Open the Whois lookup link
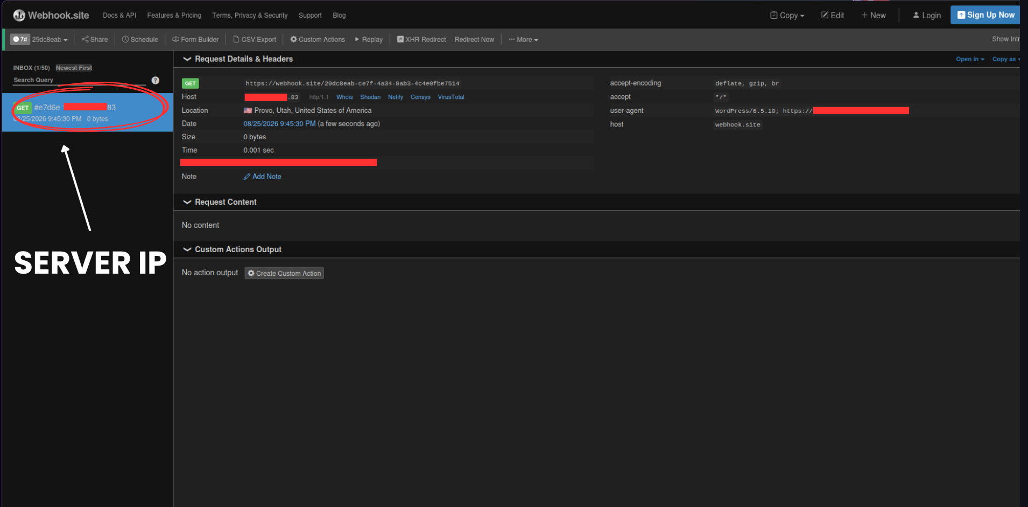The image size is (1028, 507). click(x=344, y=97)
